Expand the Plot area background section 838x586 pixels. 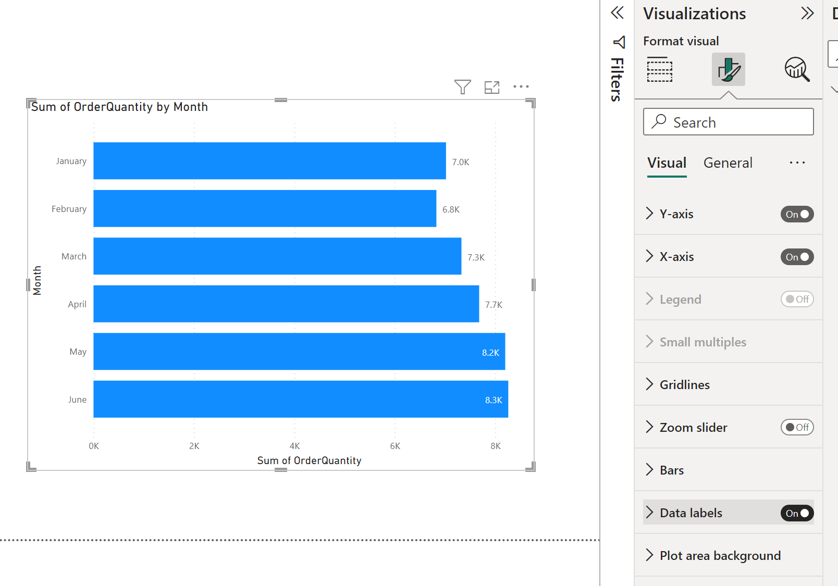tap(720, 556)
